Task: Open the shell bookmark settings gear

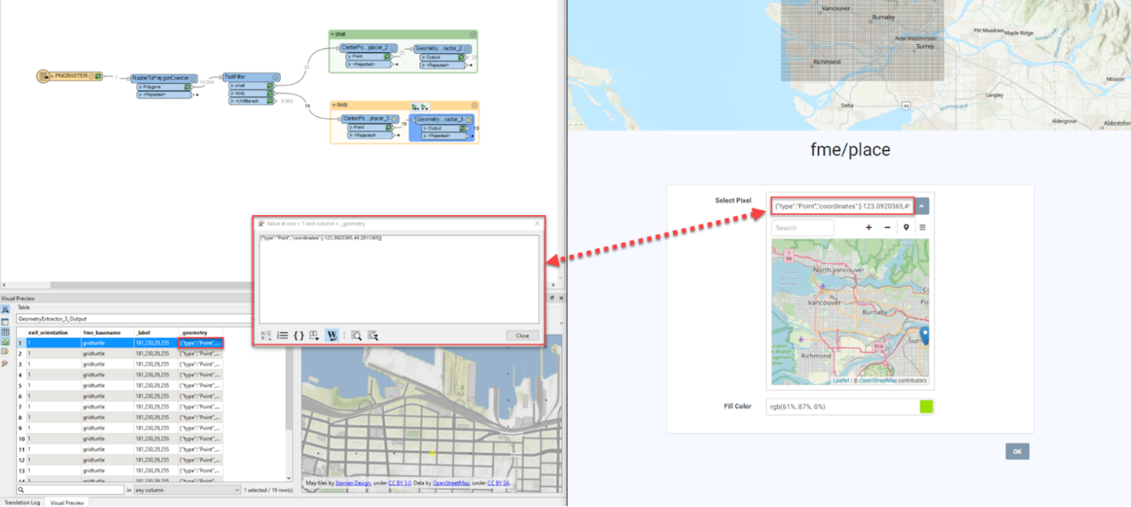Action: [473, 35]
